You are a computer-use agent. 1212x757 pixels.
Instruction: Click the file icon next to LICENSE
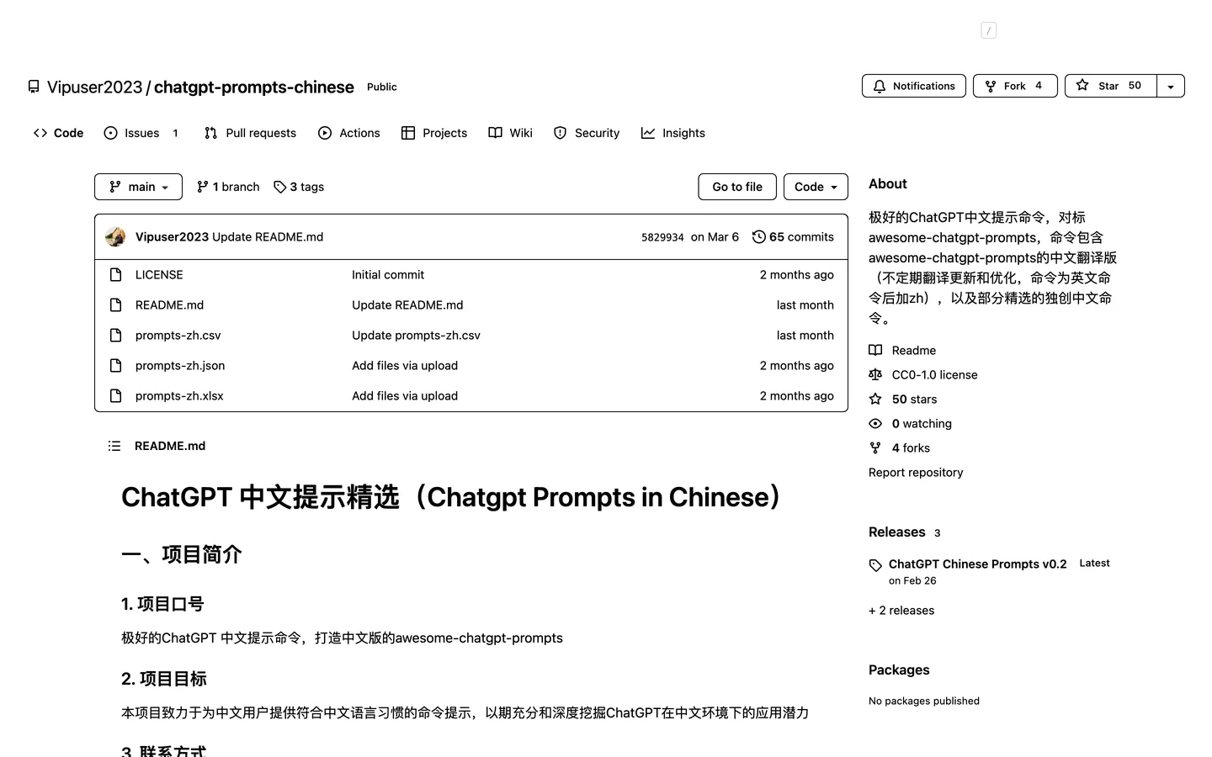(116, 275)
